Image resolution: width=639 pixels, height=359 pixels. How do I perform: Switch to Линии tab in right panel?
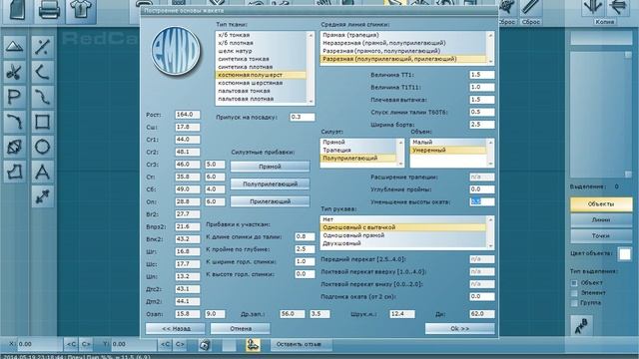point(601,219)
